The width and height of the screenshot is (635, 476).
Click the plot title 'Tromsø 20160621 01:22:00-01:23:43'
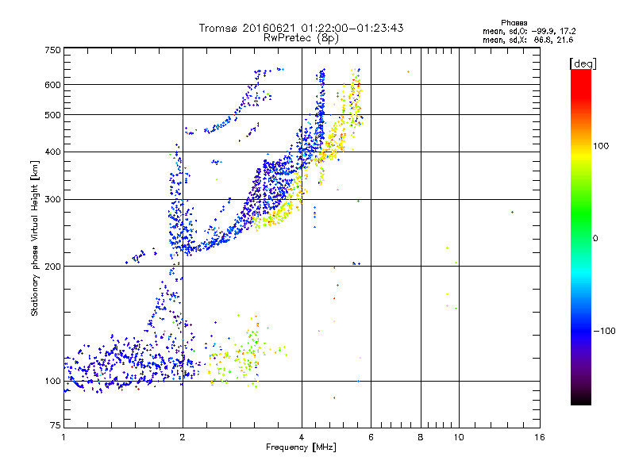pos(301,28)
